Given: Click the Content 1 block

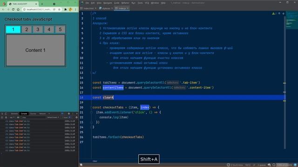Looking at the screenshot, I should 35,50.
